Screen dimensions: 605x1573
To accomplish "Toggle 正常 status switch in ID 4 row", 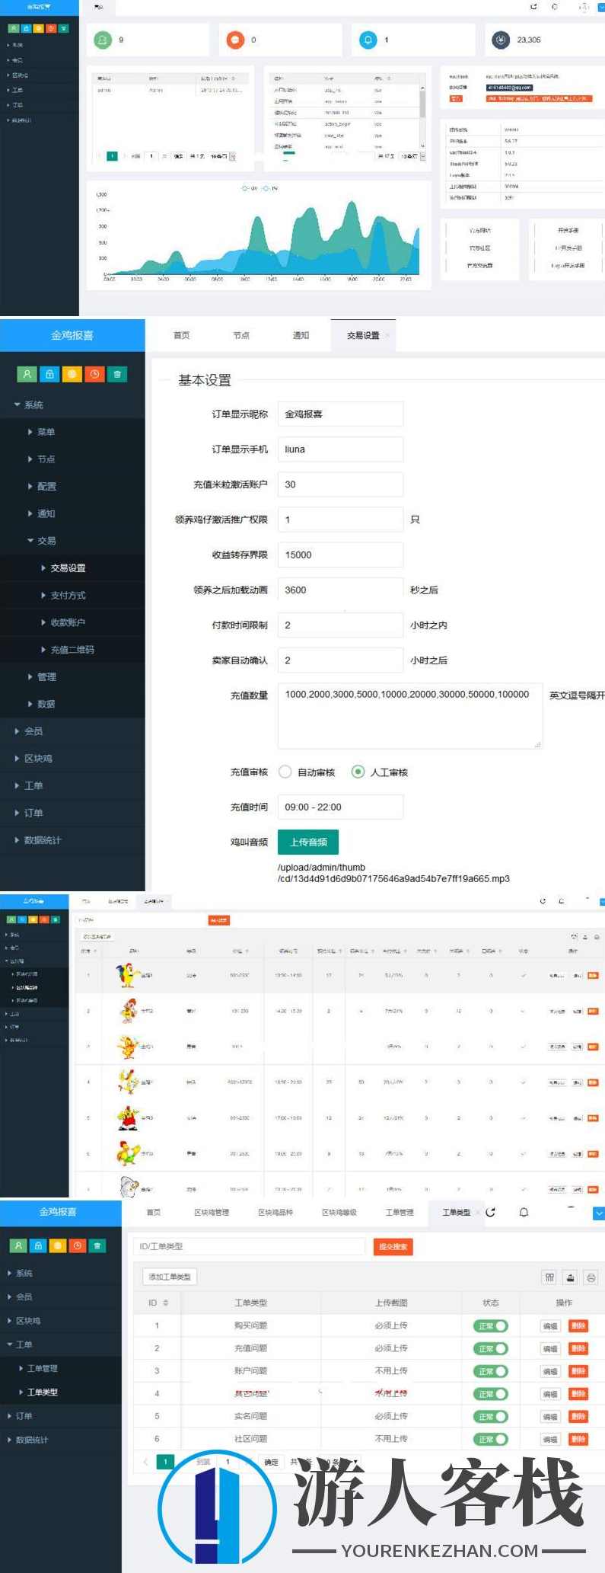I will click(x=490, y=1393).
